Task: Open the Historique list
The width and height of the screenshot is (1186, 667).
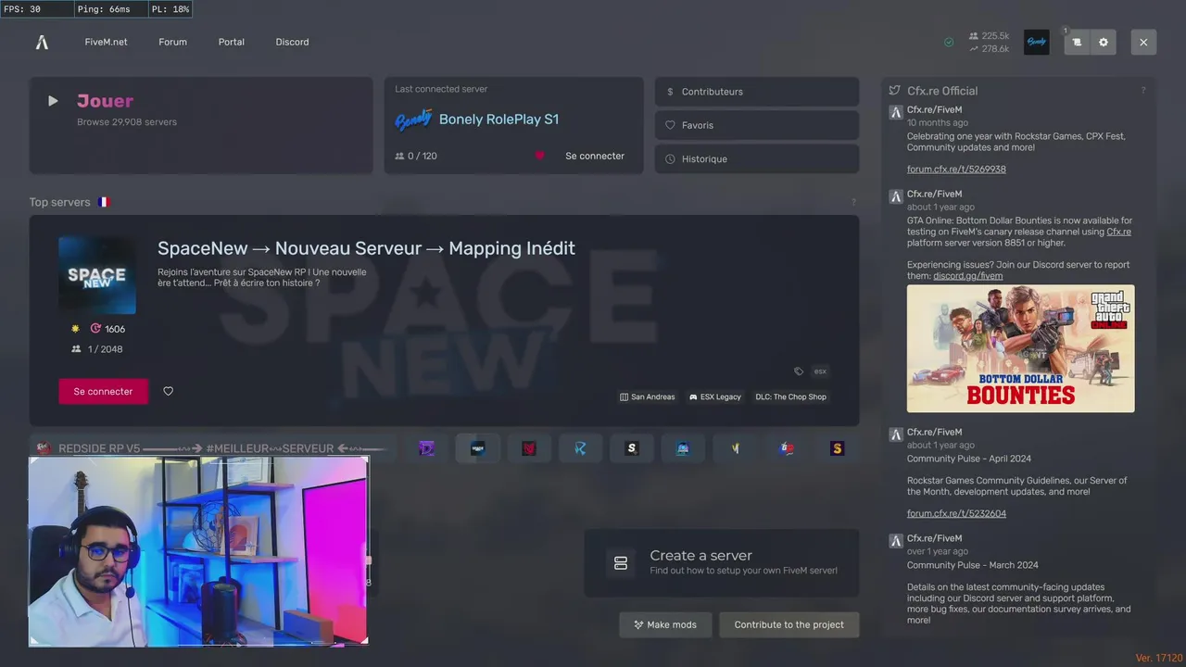Action: click(757, 158)
